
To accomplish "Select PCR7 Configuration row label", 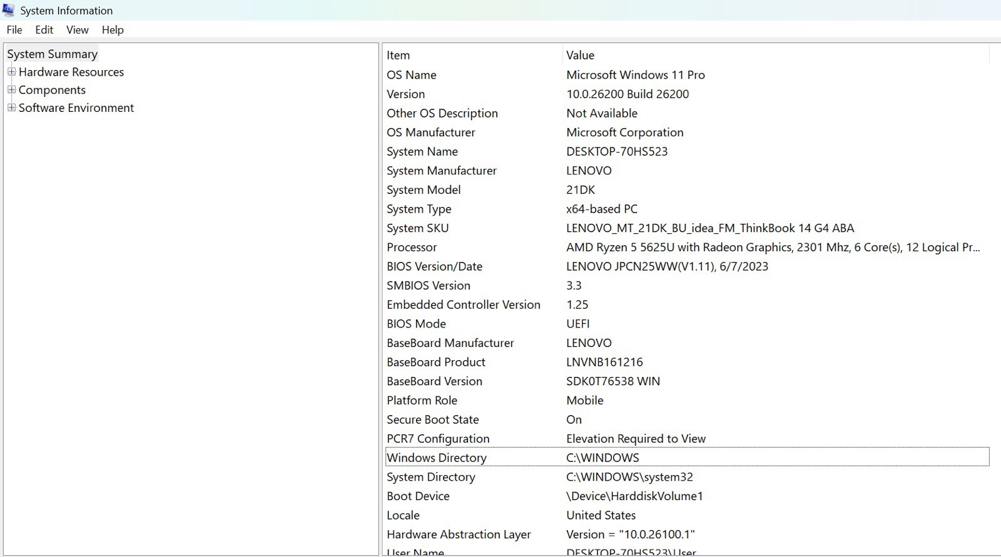I will tap(438, 439).
